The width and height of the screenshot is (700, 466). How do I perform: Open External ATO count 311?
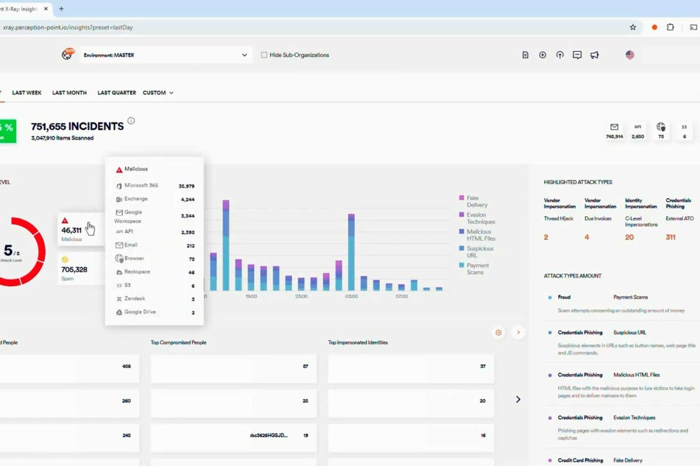point(670,237)
